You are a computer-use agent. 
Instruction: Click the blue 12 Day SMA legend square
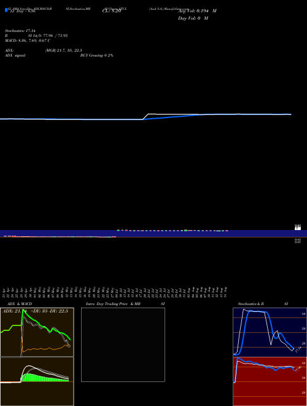(x=6, y=10)
